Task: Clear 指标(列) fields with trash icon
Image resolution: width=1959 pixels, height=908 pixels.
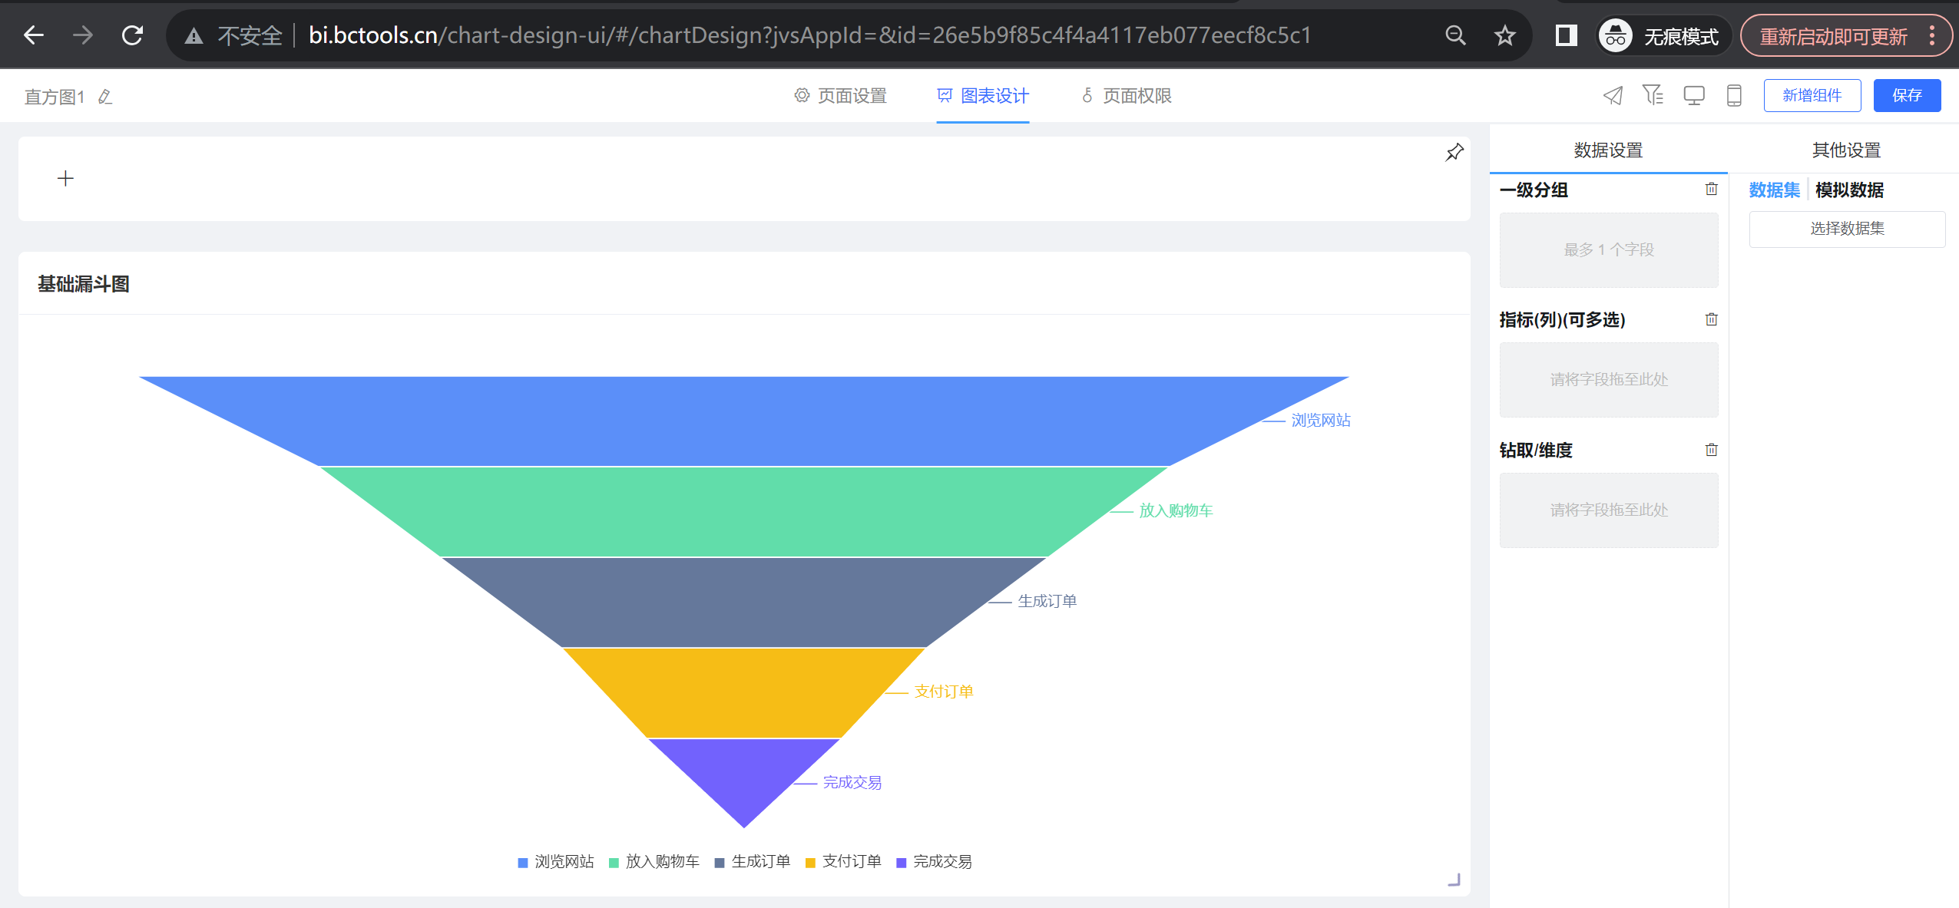Action: 1711,319
